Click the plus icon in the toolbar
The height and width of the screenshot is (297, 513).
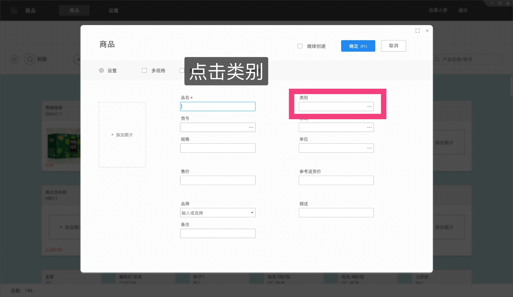click(78, 59)
